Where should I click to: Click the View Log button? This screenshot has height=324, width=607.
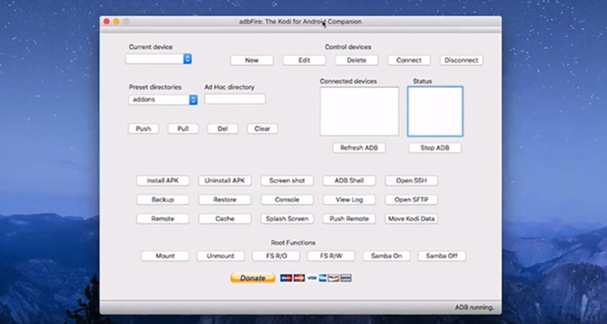pos(349,200)
